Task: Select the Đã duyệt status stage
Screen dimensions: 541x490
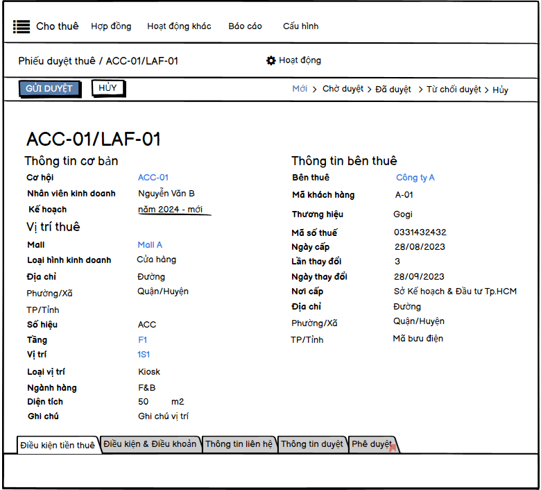Action: [393, 90]
